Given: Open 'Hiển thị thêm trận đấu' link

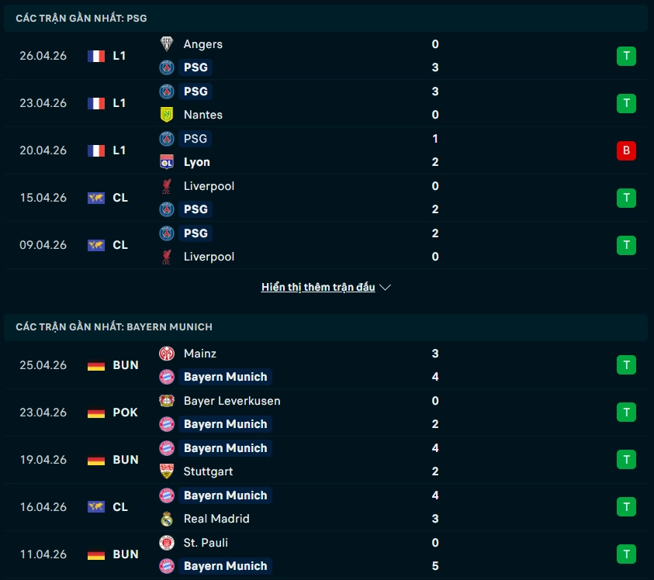Looking at the screenshot, I should 318,287.
